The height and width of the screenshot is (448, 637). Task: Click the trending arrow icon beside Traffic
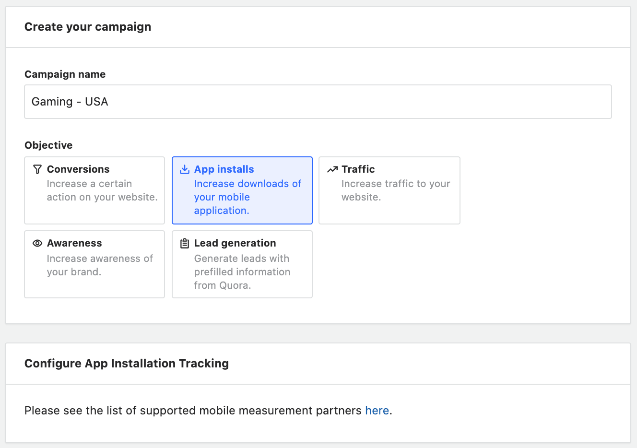coord(332,169)
